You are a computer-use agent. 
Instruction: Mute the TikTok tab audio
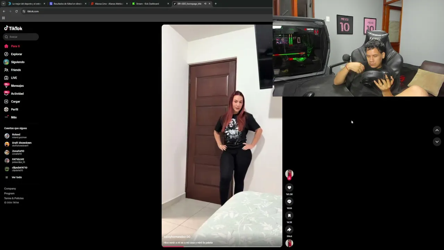point(205,4)
